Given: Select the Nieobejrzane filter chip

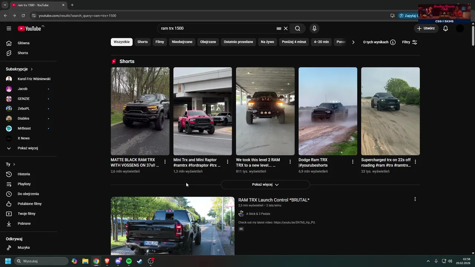Looking at the screenshot, I should [x=182, y=42].
